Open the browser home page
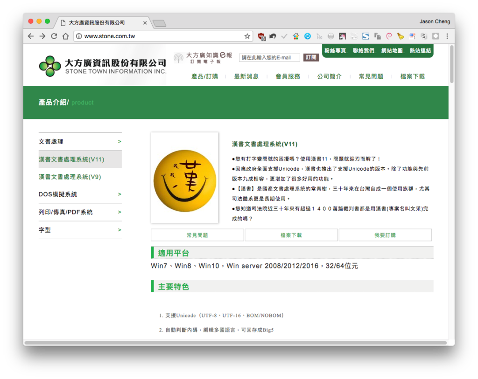The height and width of the screenshot is (379, 478). point(65,36)
